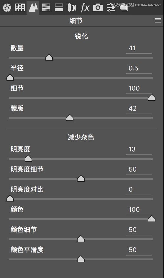Click the 明亮度对比 value field

pos(139,190)
